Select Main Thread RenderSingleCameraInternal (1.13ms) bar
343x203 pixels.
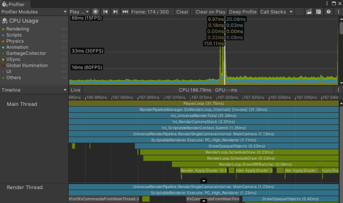tap(204, 134)
